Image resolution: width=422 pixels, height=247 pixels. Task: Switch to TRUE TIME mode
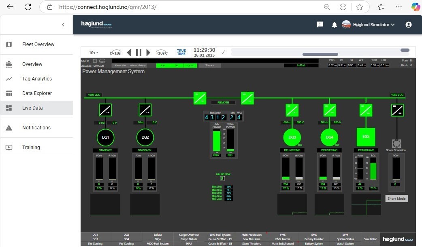[x=181, y=52]
